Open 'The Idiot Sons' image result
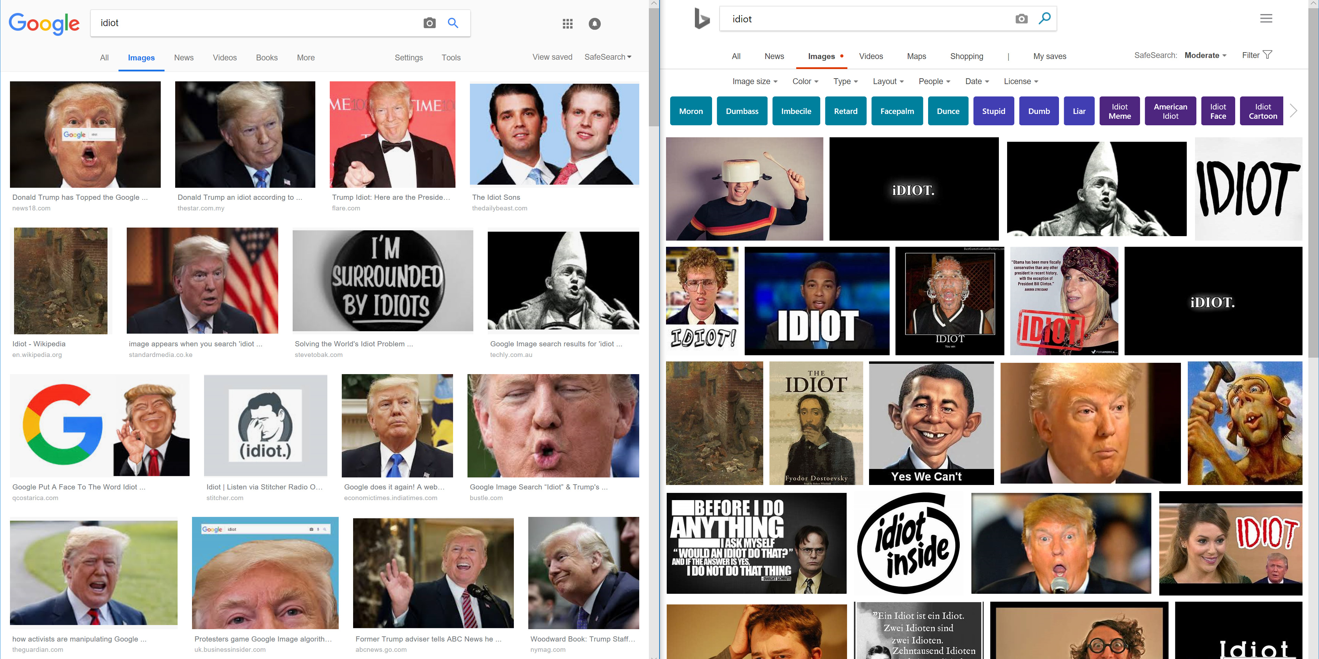This screenshot has height=659, width=1319. tap(554, 134)
